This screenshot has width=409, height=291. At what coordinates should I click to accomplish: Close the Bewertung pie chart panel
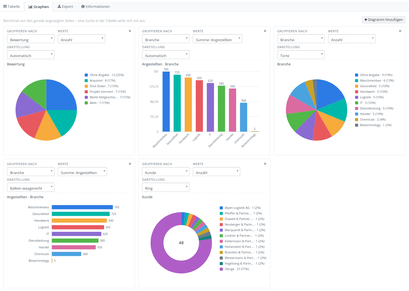(130, 31)
